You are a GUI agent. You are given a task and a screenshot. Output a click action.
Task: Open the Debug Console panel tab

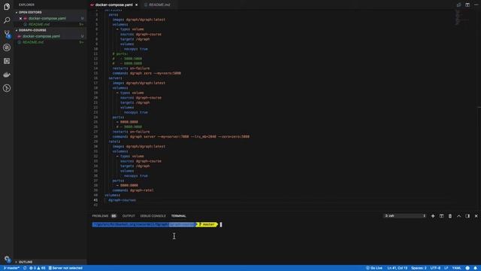[153, 216]
